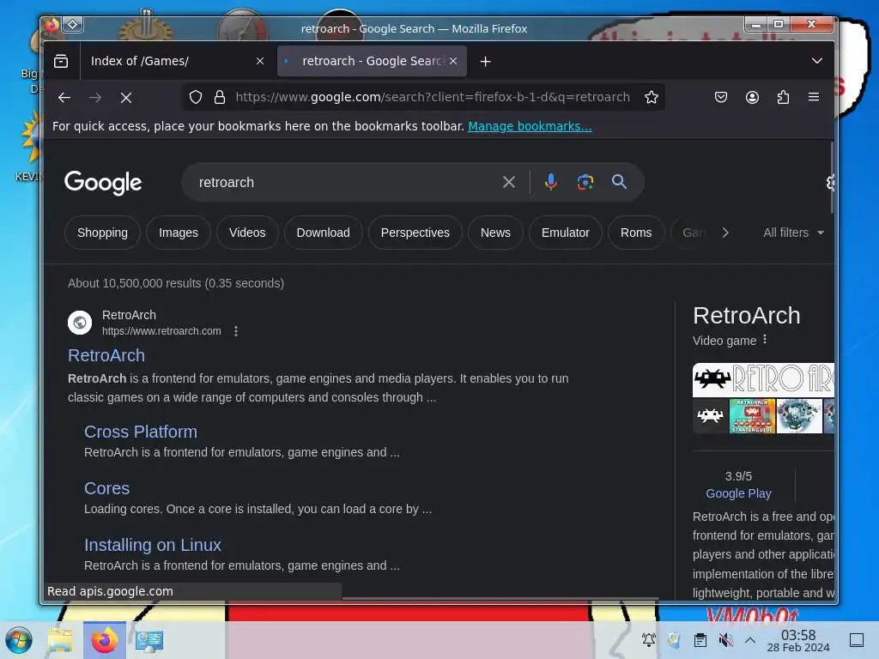
Task: Start voice search with the microphone icon
Action: point(551,182)
